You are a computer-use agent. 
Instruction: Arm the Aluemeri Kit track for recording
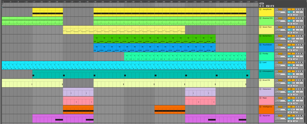(302, 18)
